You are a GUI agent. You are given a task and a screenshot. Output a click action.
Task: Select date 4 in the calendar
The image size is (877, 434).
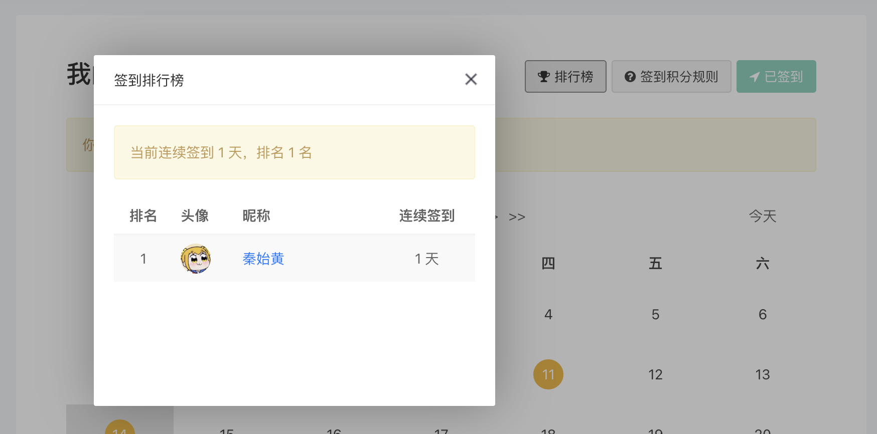tap(548, 314)
